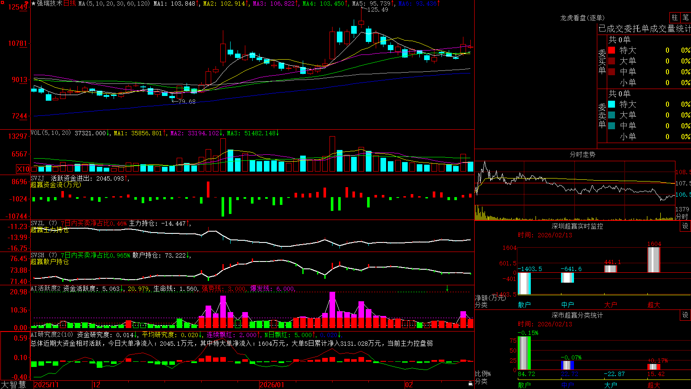Click the AI研究度2(10) indicator label

52,335
